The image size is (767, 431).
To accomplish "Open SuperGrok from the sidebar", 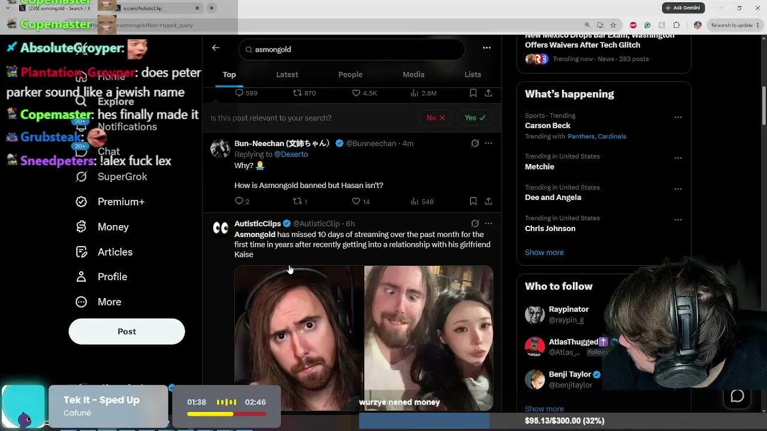I will click(x=111, y=177).
